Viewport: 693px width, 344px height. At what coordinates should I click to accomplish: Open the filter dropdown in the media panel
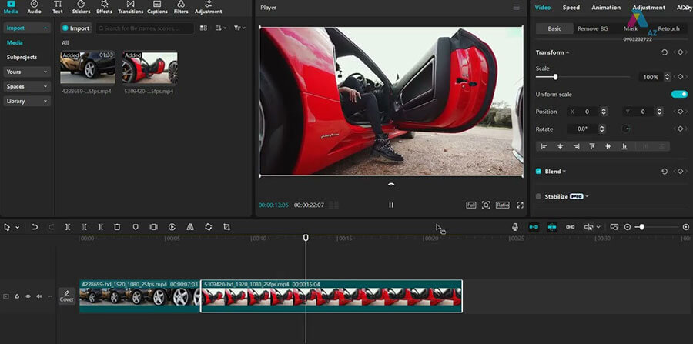click(x=239, y=28)
